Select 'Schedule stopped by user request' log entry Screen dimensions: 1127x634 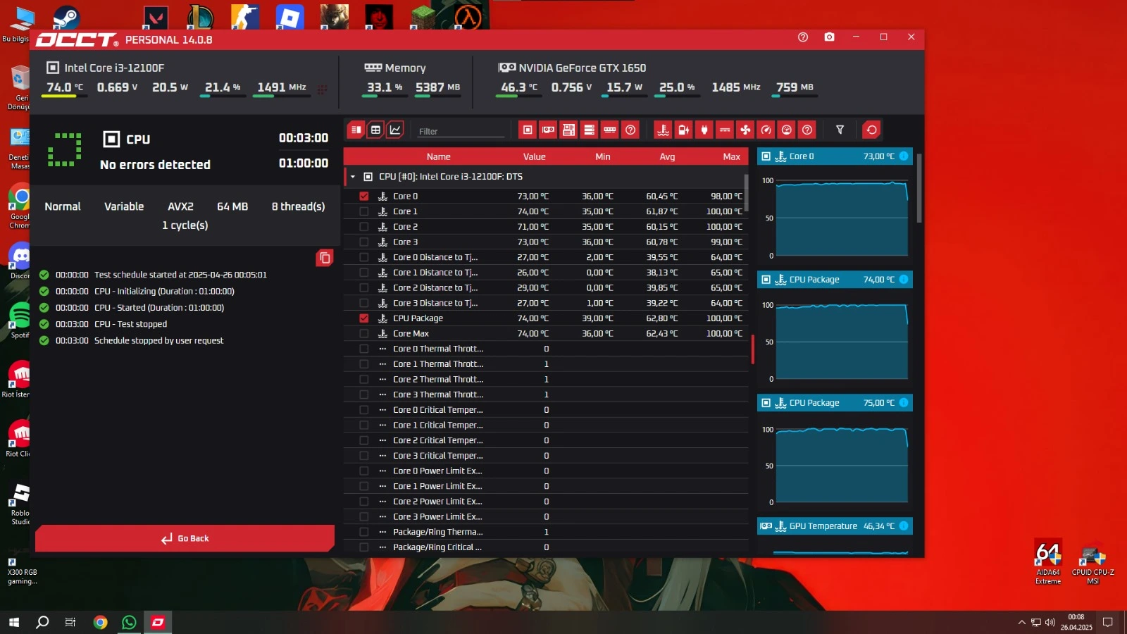click(158, 340)
